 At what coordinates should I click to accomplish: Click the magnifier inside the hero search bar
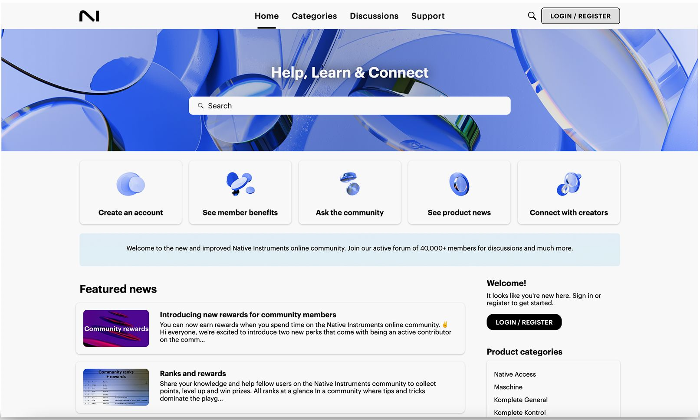[200, 106]
